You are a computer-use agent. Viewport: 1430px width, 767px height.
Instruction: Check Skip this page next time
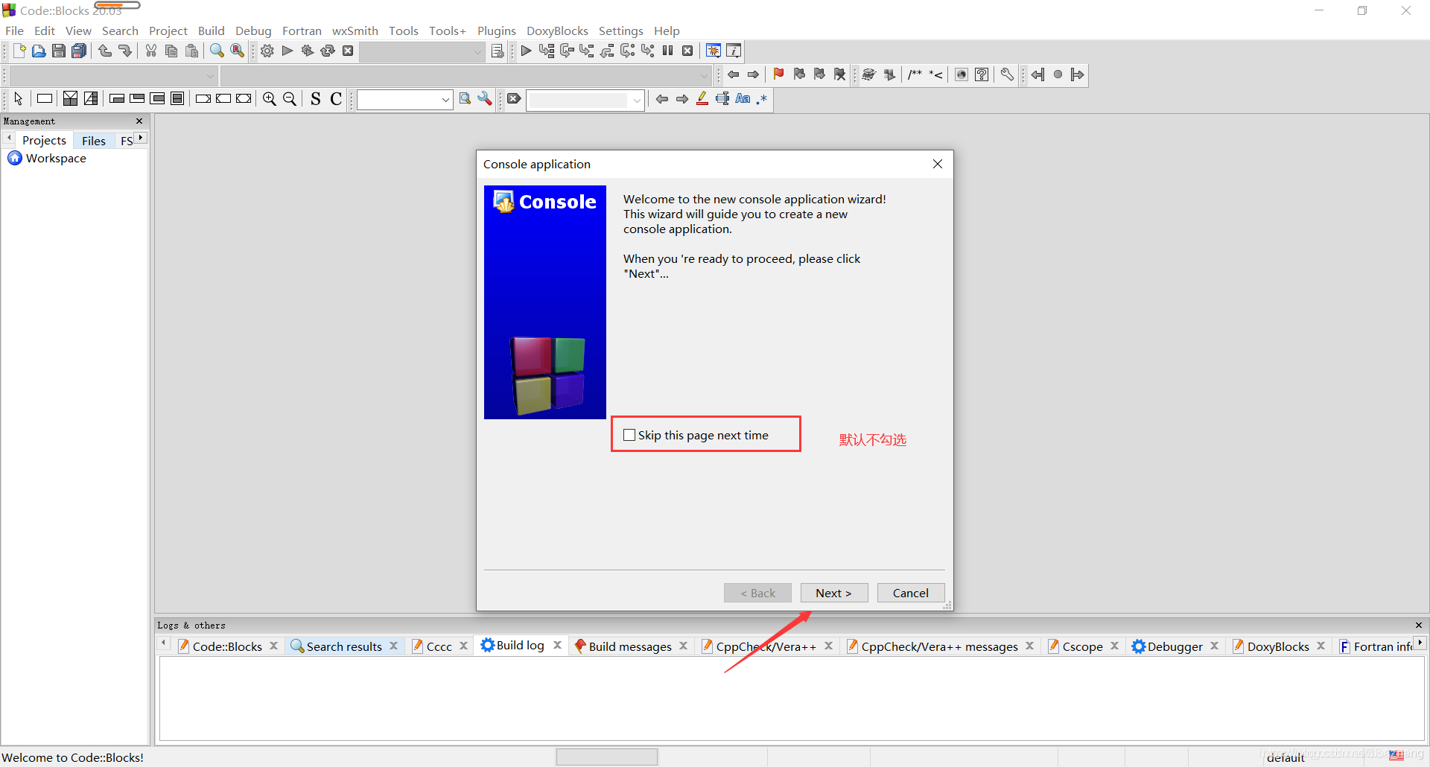[629, 435]
